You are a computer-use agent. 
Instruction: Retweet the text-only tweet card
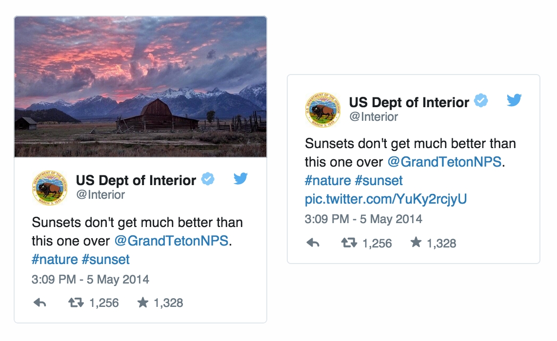(349, 243)
